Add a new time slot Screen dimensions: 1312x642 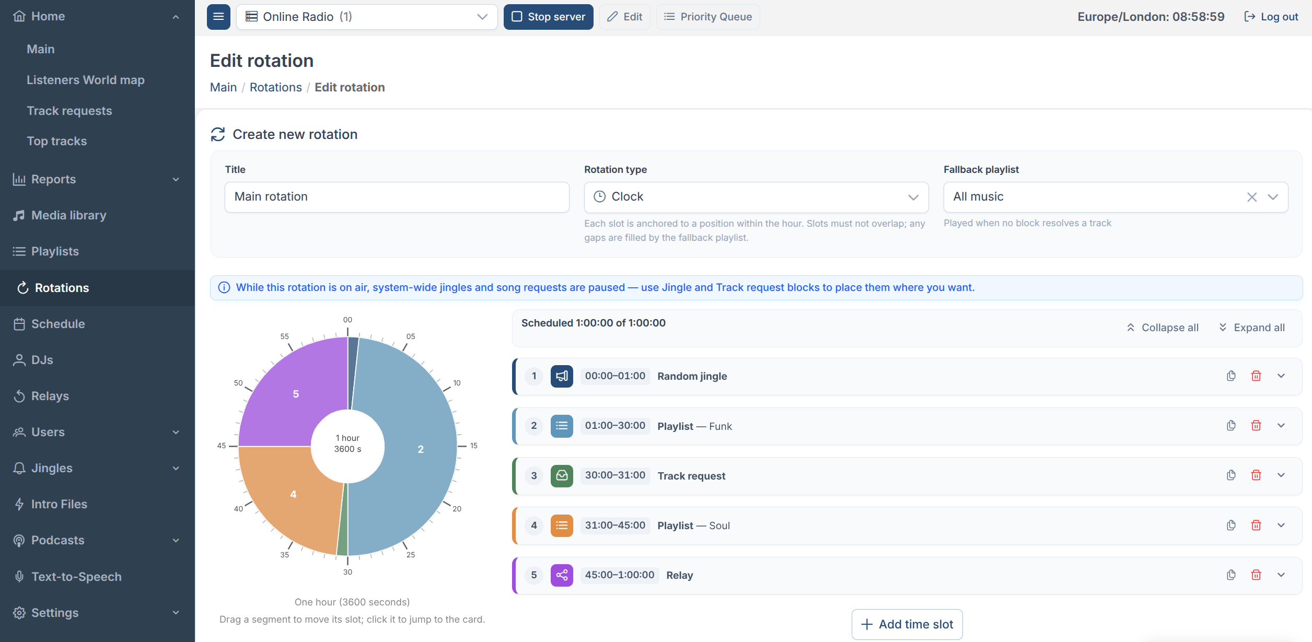tap(907, 624)
